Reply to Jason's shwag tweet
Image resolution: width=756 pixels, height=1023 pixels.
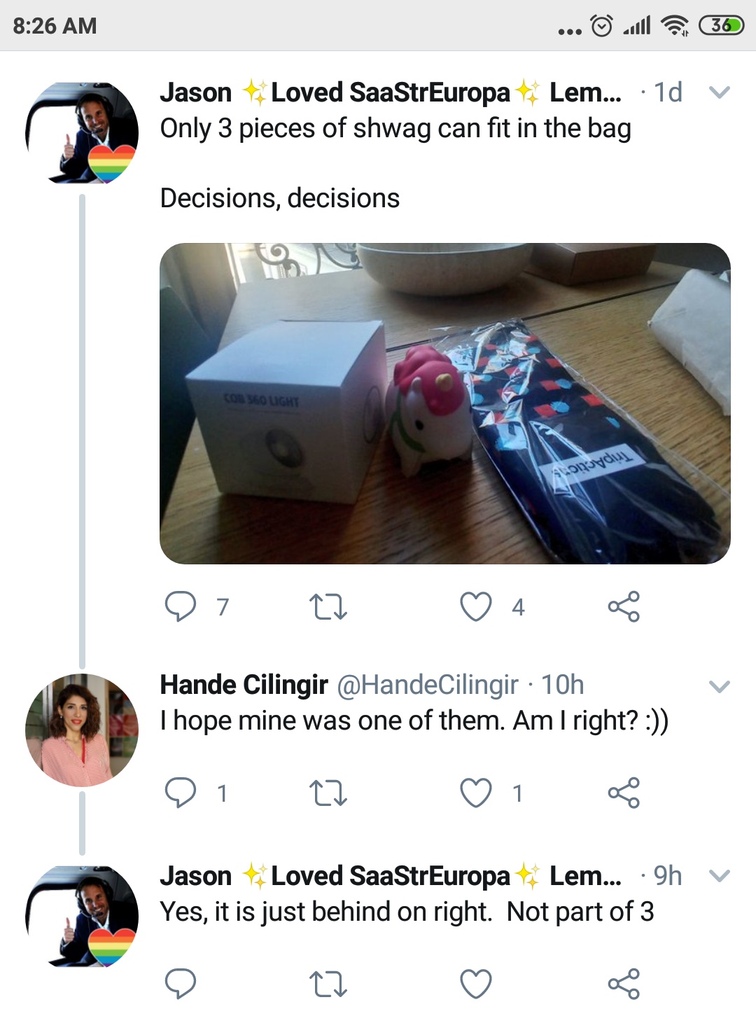tap(181, 606)
